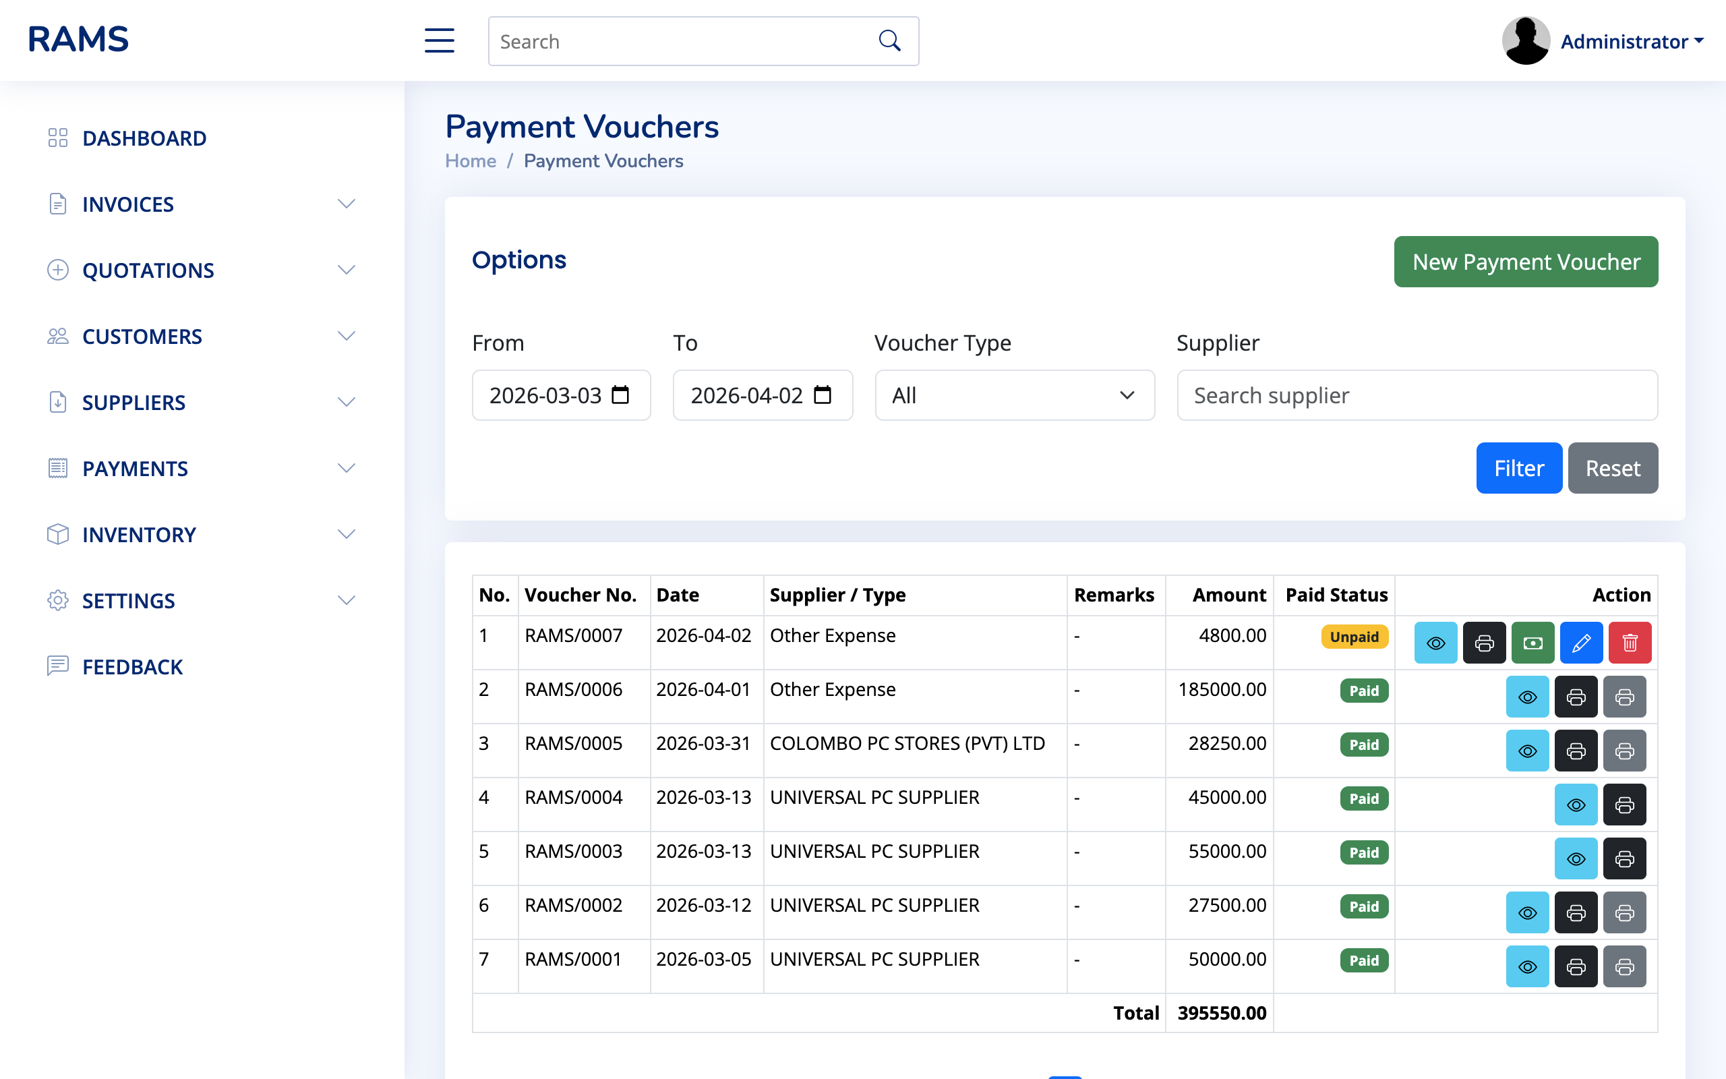Click the green pay icon for RAMS/0007
This screenshot has width=1726, height=1079.
click(1532, 643)
